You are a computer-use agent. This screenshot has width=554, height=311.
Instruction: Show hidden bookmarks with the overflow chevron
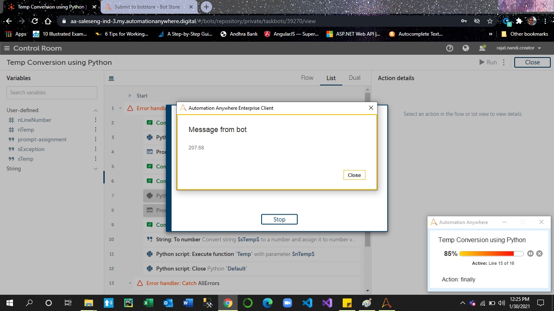point(491,34)
